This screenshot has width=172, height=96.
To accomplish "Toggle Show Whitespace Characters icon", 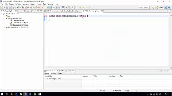I will (59, 7).
